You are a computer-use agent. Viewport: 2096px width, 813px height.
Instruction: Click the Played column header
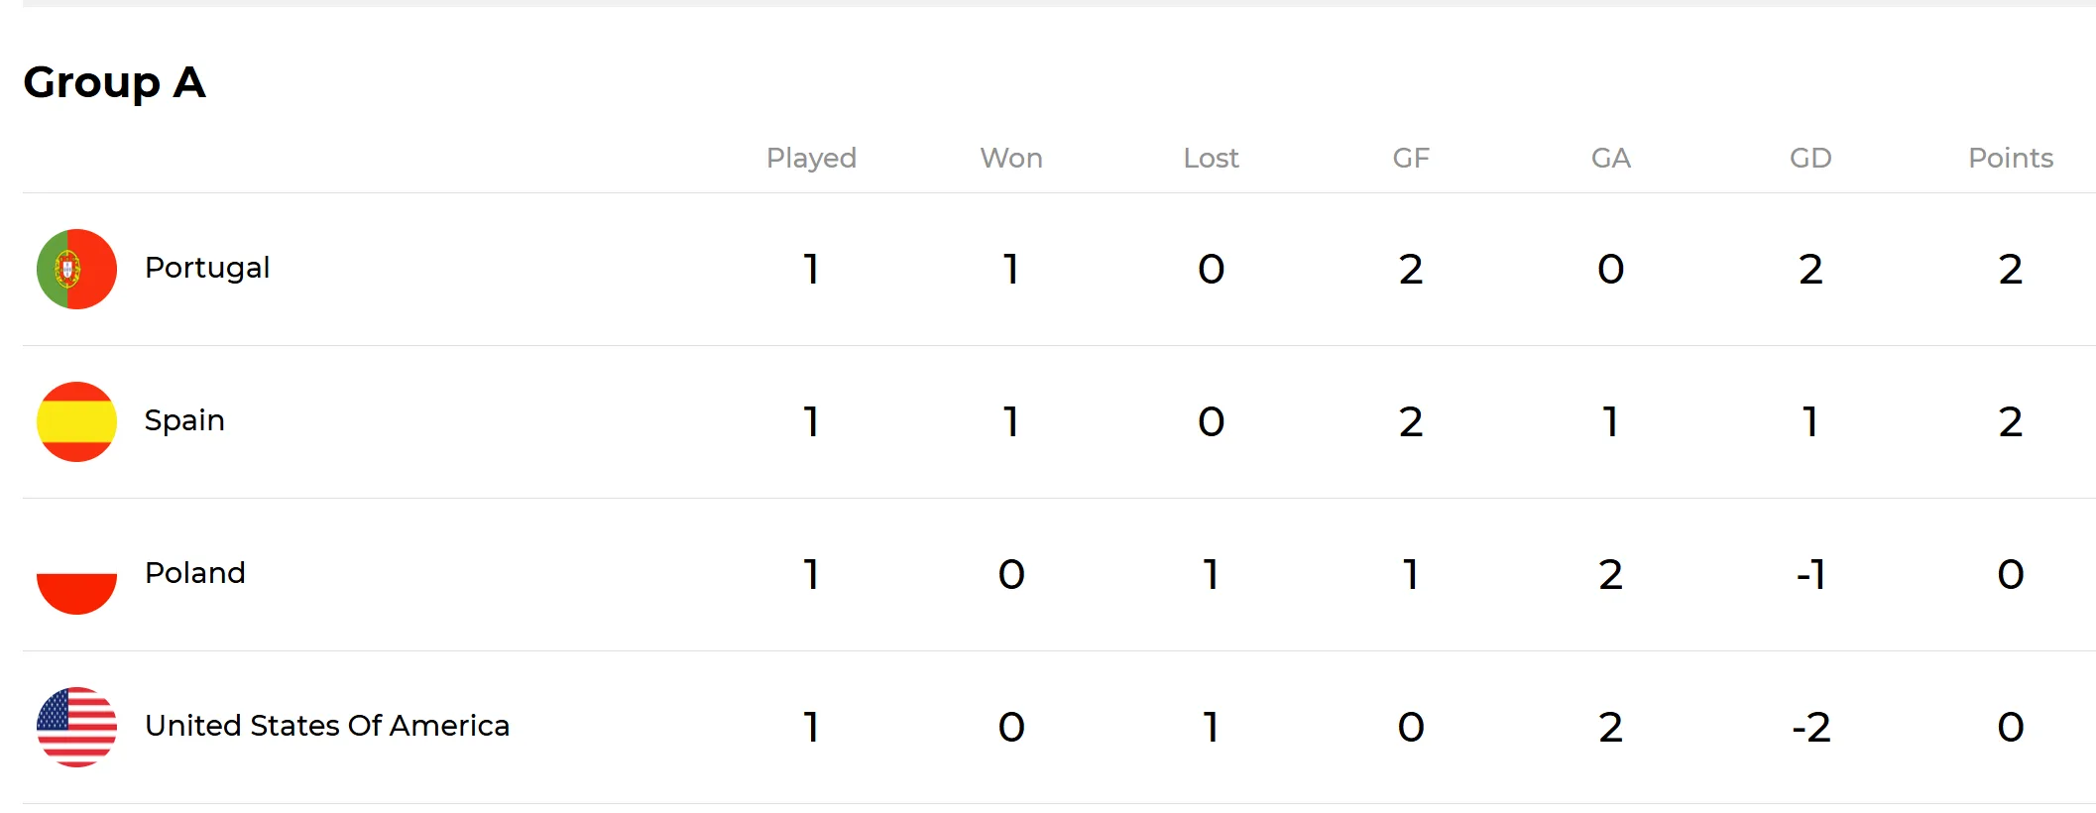811,158
